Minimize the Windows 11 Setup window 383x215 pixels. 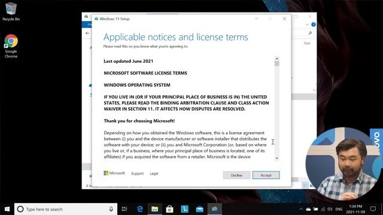pos(256,19)
